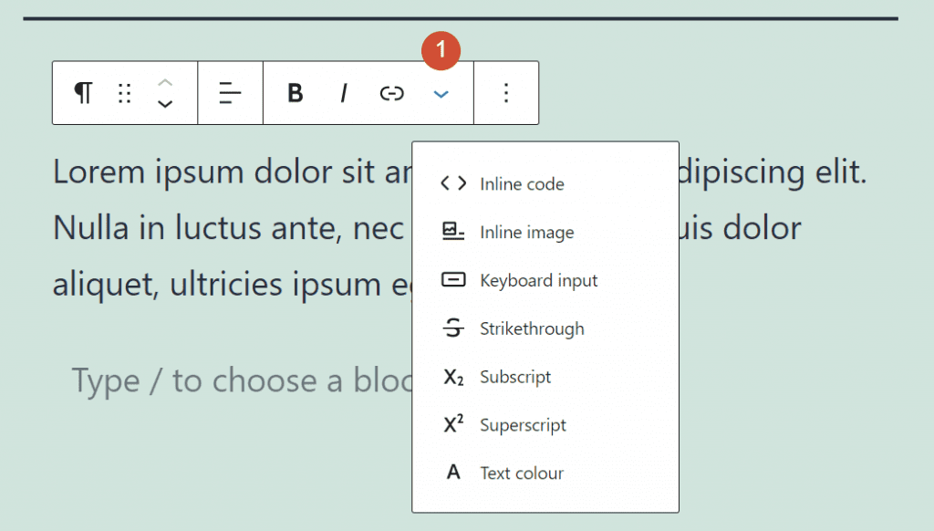The width and height of the screenshot is (934, 531).
Task: Collapse the more formatting chevron
Action: tap(441, 94)
